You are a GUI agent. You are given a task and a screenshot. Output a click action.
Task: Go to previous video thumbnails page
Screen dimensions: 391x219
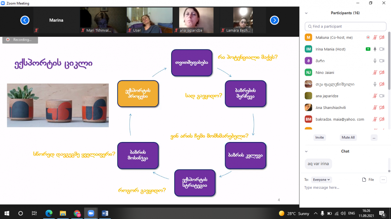(x=25, y=20)
